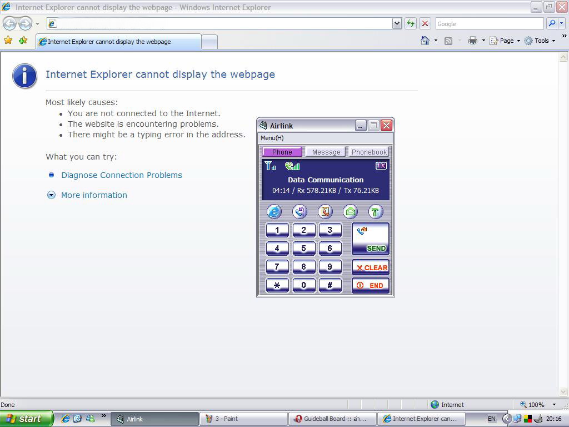Start Google search with the magnifier icon

click(552, 23)
